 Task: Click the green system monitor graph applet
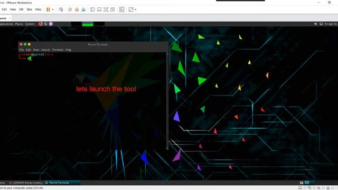pyautogui.click(x=88, y=24)
